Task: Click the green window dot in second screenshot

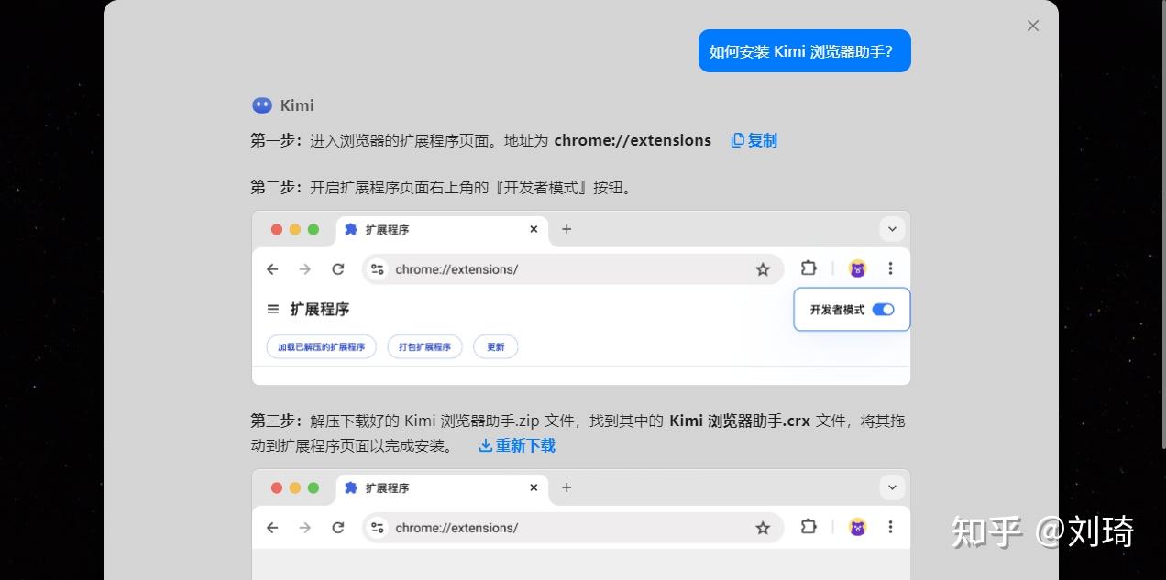Action: [x=313, y=488]
